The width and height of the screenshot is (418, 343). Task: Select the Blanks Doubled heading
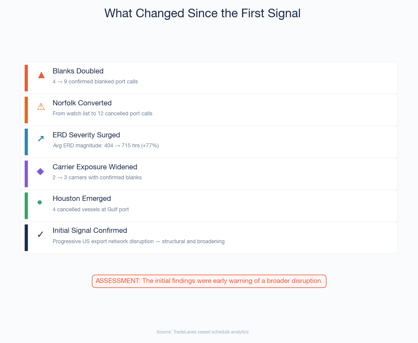[78, 71]
